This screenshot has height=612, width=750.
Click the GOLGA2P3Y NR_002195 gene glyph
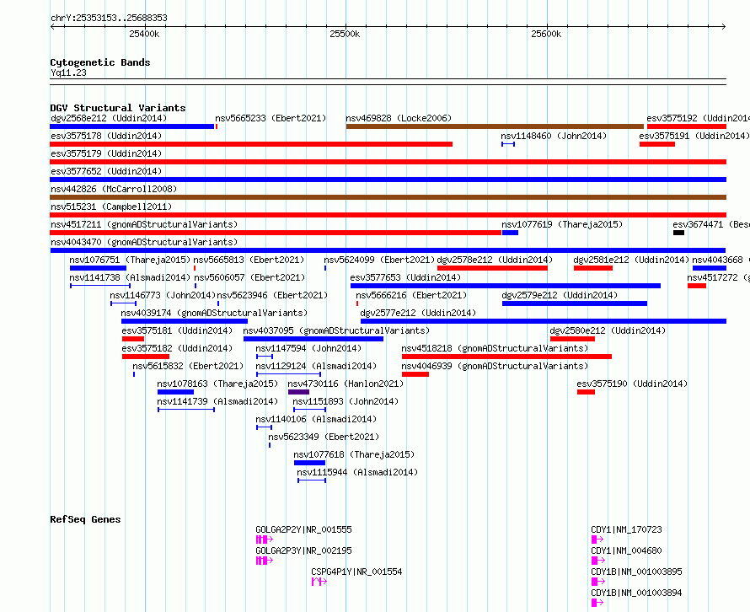click(x=265, y=561)
